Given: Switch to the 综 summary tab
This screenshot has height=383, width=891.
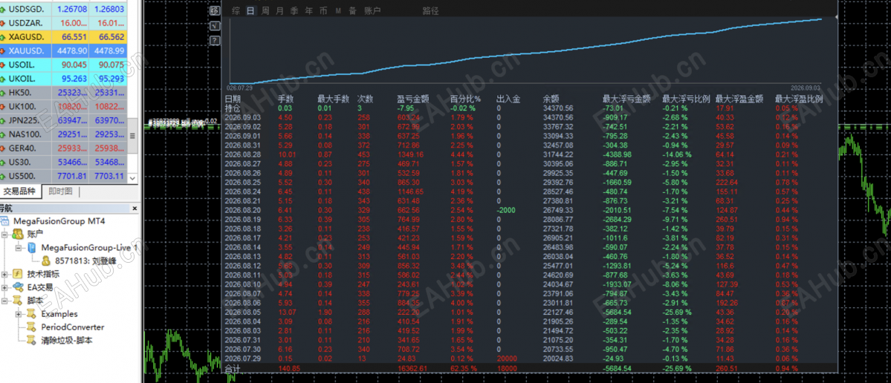Looking at the screenshot, I should (236, 11).
